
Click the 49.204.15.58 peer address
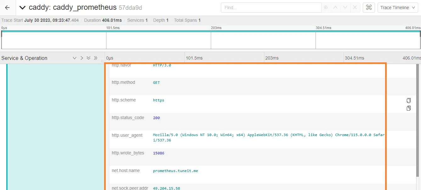[x=166, y=188]
